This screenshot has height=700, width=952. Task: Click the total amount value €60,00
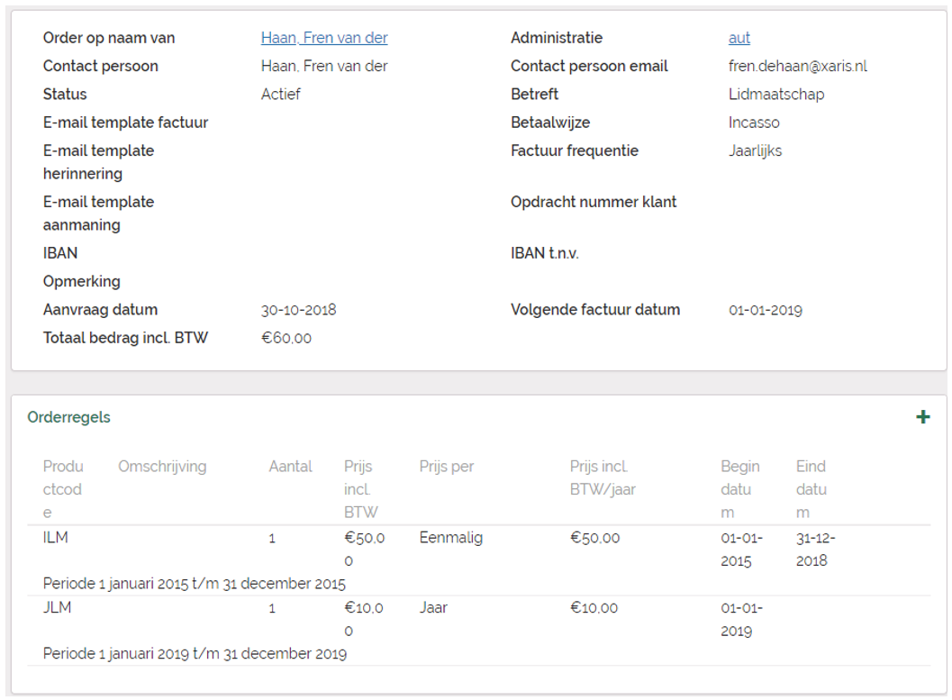(x=286, y=339)
